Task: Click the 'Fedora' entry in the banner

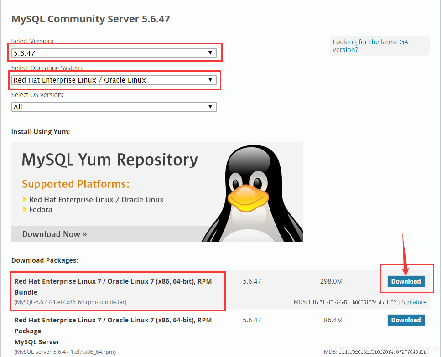Action: (41, 209)
